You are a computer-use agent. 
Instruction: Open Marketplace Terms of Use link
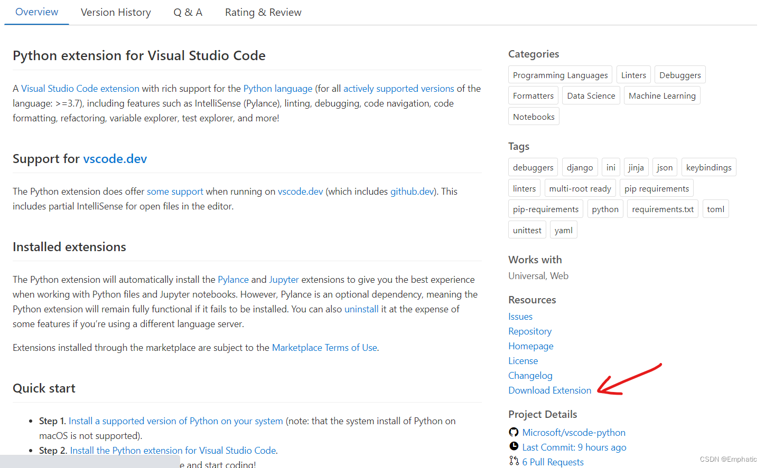324,348
